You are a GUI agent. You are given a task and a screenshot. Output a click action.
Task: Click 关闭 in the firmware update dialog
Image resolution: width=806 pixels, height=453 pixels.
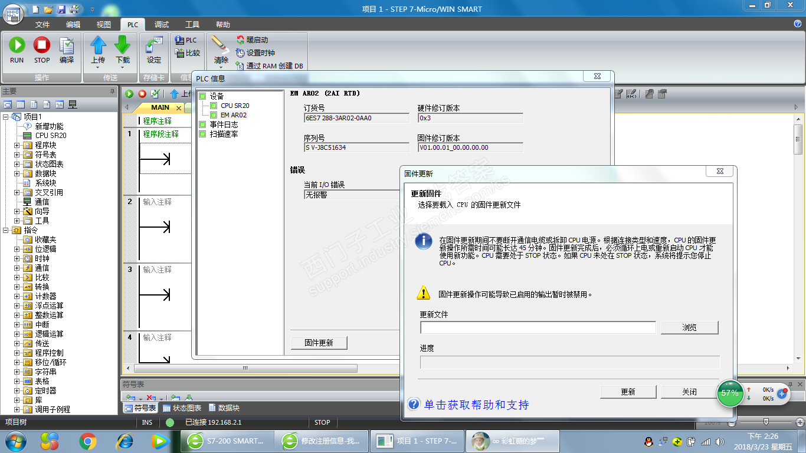[x=689, y=392]
